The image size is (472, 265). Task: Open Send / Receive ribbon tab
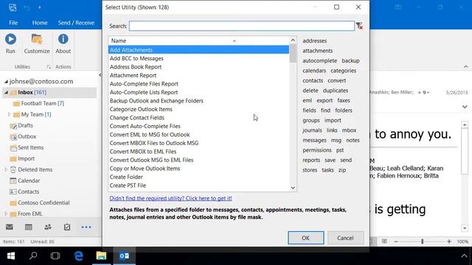[x=76, y=23]
